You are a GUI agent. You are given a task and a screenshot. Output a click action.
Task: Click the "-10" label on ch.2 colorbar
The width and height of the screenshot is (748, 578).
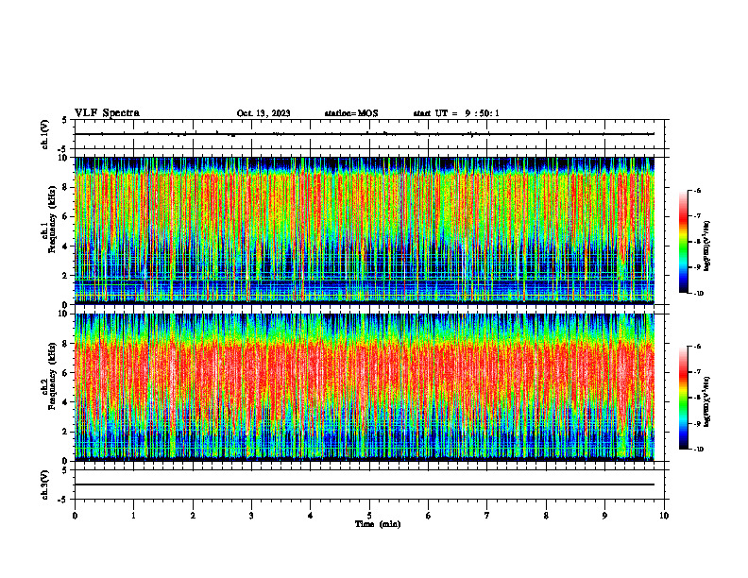(x=699, y=450)
